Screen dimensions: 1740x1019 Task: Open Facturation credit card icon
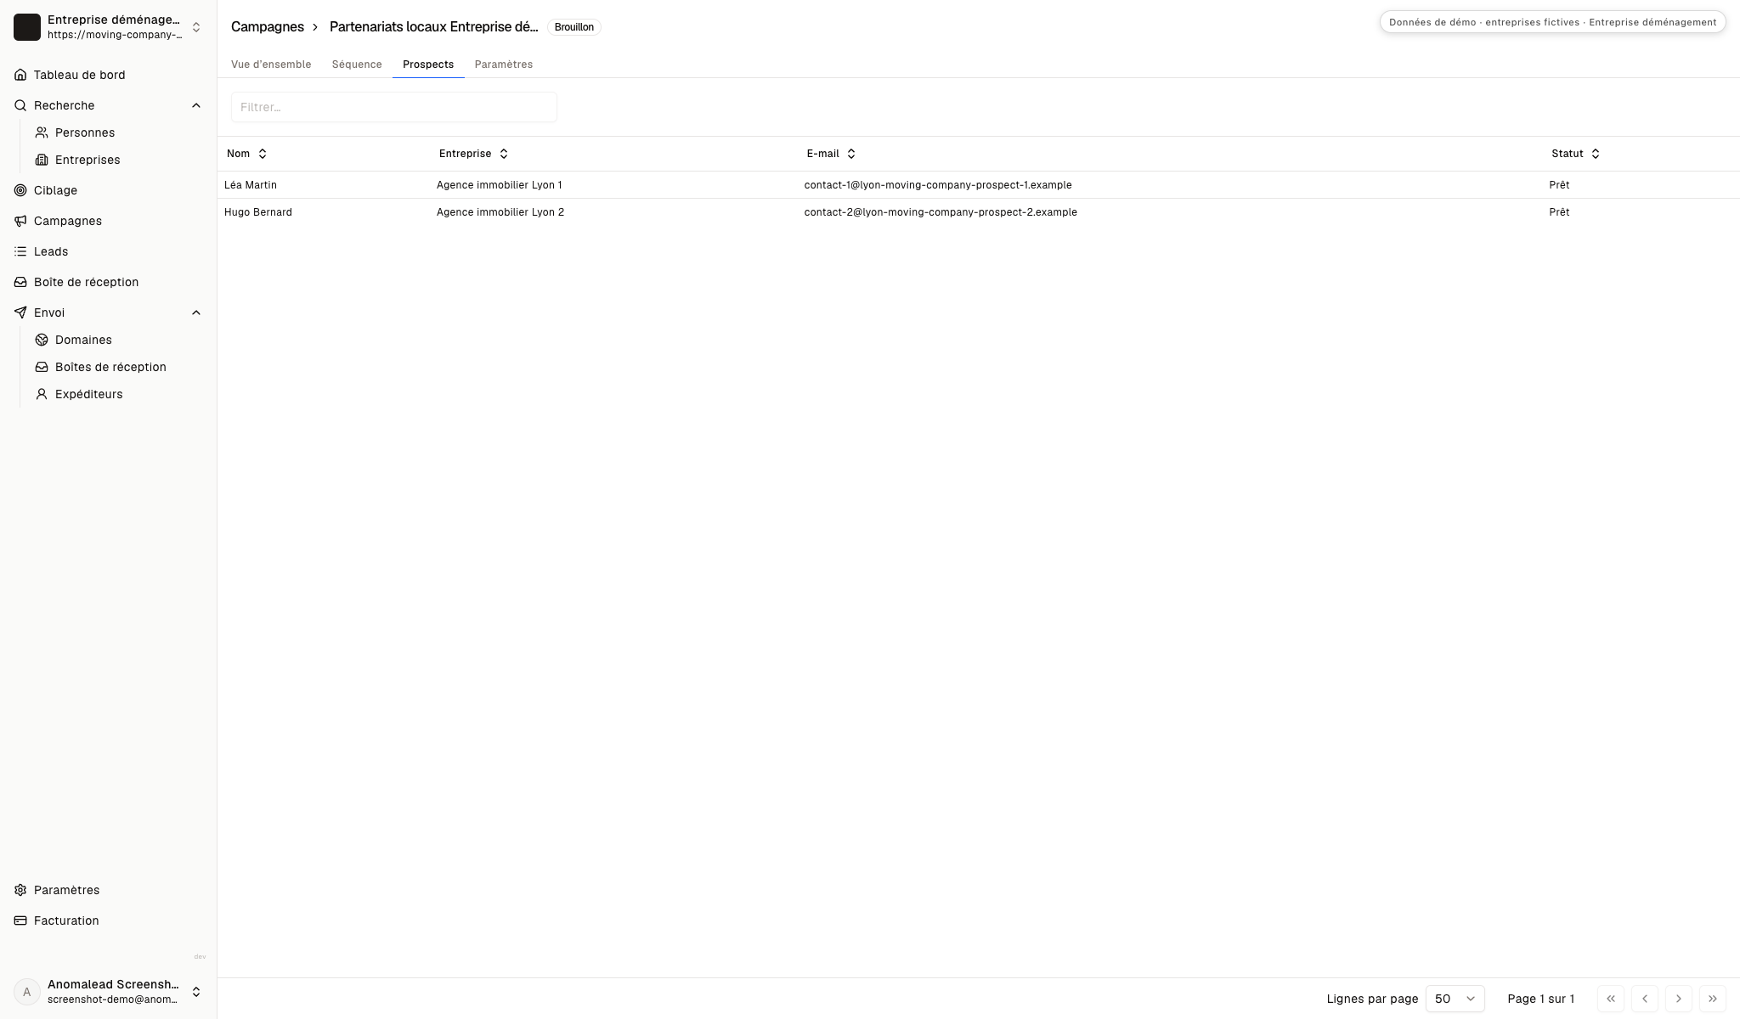[20, 920]
